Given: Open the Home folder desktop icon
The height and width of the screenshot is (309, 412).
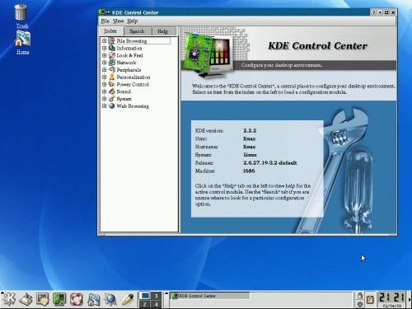Looking at the screenshot, I should point(23,39).
